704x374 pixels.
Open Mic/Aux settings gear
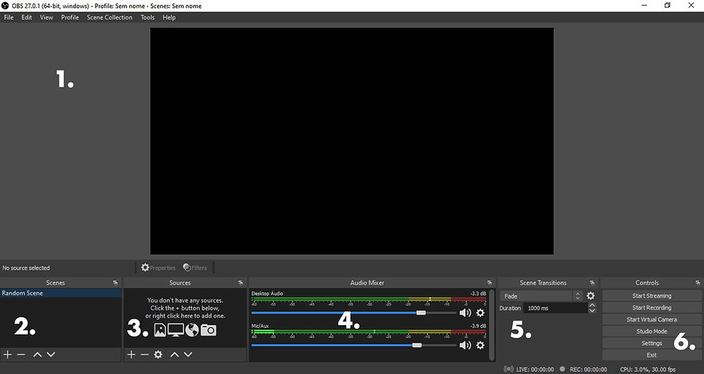(481, 345)
